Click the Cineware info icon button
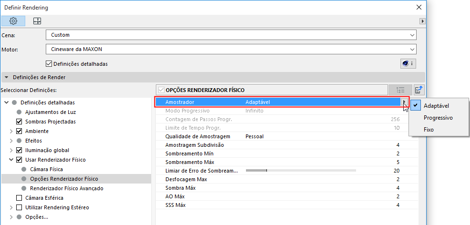The image size is (470, 225). [x=408, y=63]
